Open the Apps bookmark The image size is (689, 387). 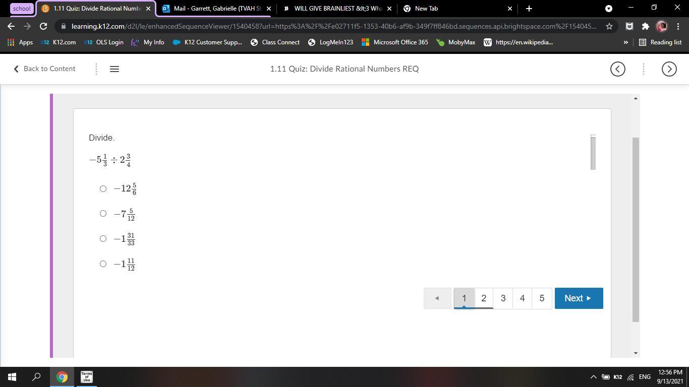20,42
